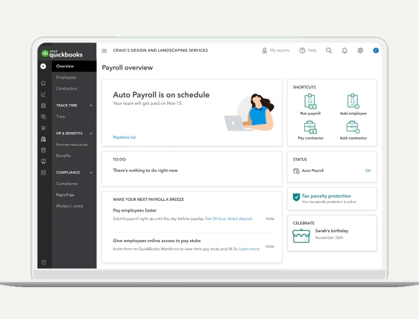The height and width of the screenshot is (319, 419).
Task: Click the There's nothing to do right now text
Action: coord(145,170)
